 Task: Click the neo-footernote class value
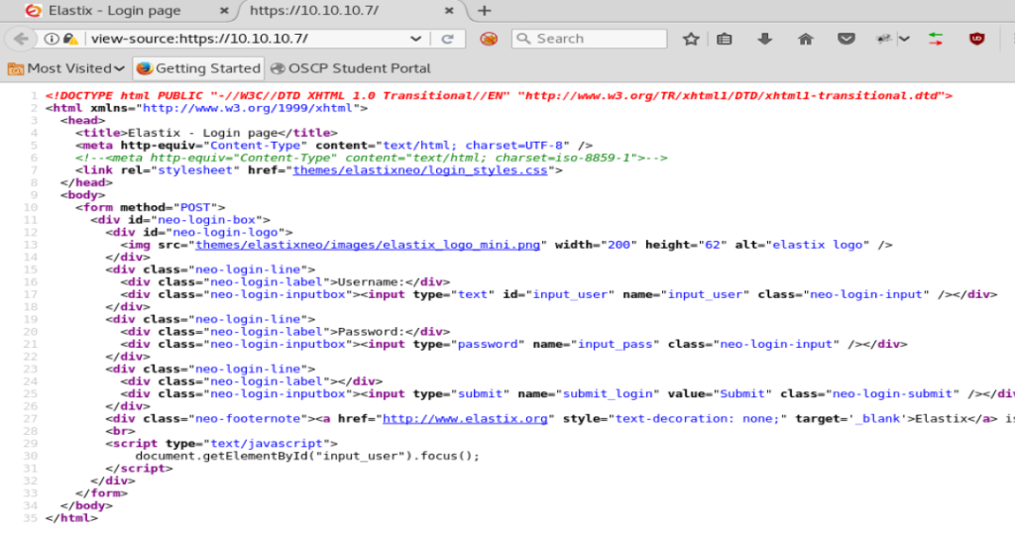248,418
